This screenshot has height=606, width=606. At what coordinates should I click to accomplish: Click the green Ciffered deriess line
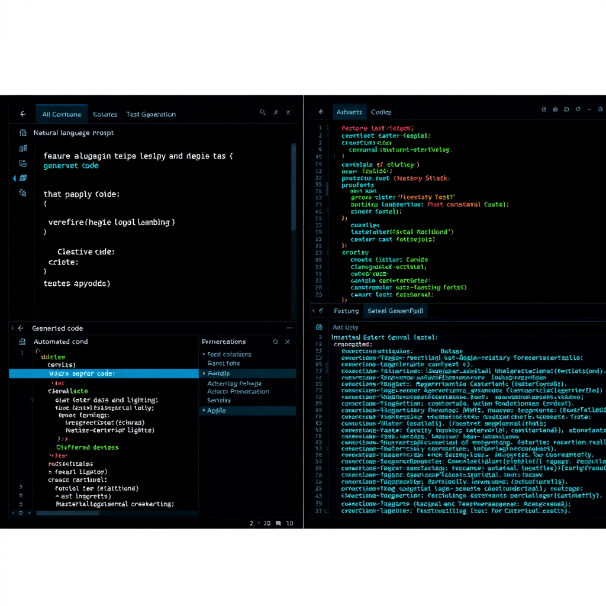(x=88, y=447)
